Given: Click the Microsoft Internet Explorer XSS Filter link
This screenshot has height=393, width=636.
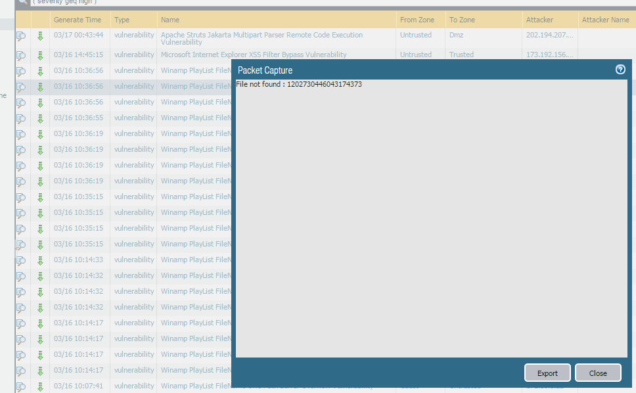Looking at the screenshot, I should [x=254, y=55].
